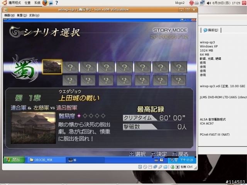Click the VirtualBox cube icon in XP tray
The height and width of the screenshot is (185, 247).
pyautogui.click(x=176, y=160)
